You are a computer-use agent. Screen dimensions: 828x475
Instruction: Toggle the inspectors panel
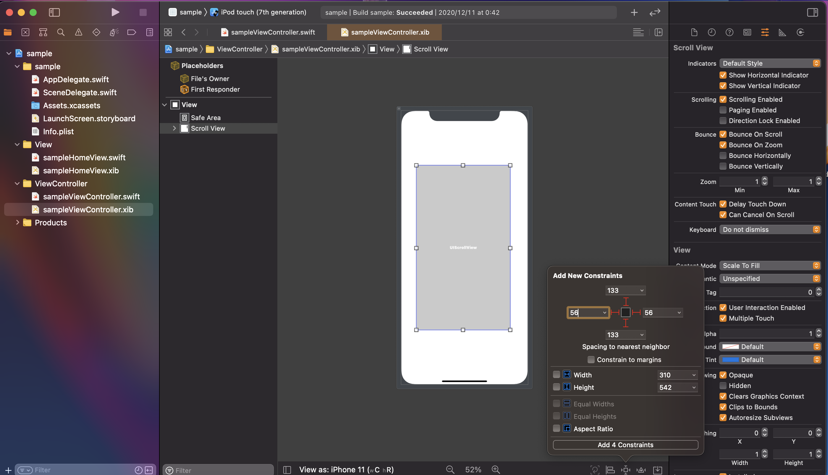click(812, 12)
